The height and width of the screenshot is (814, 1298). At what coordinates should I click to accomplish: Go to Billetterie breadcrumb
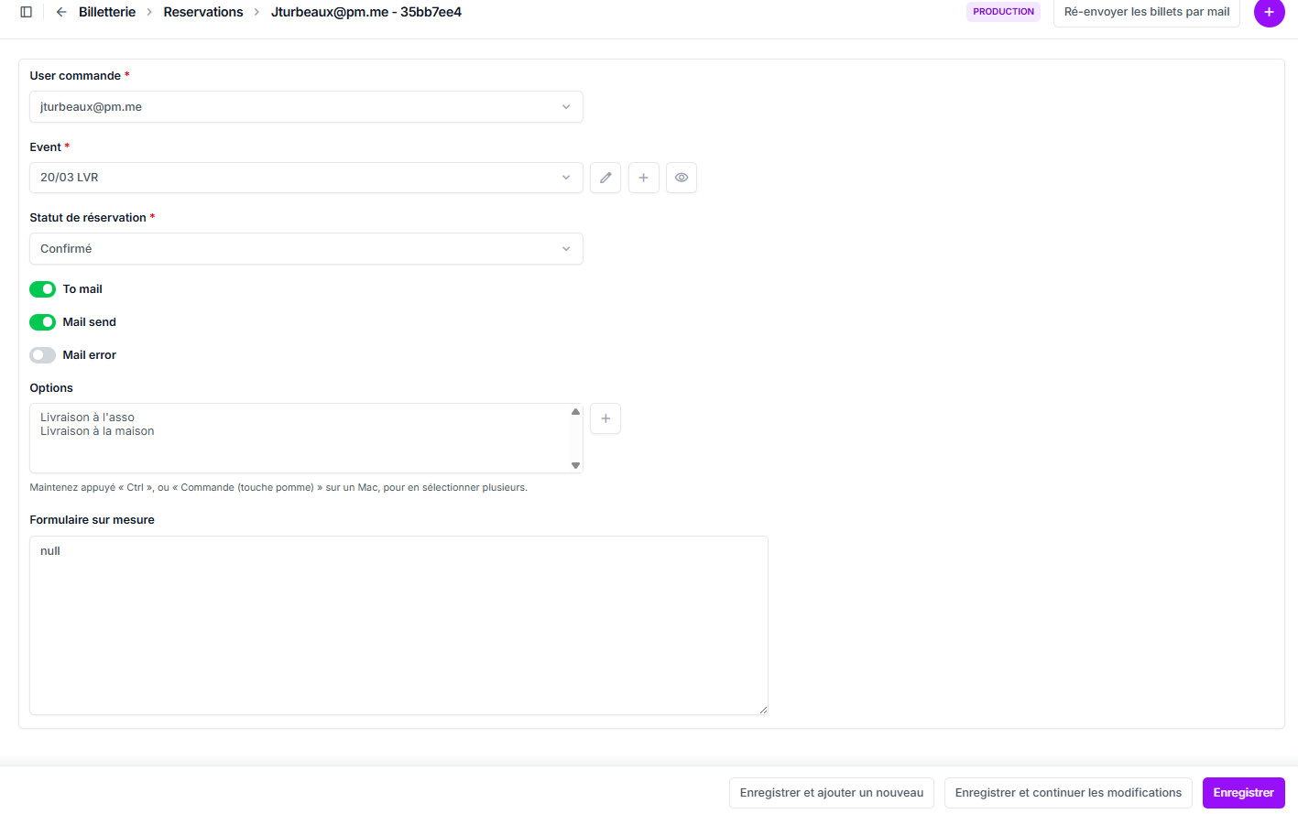coord(107,12)
